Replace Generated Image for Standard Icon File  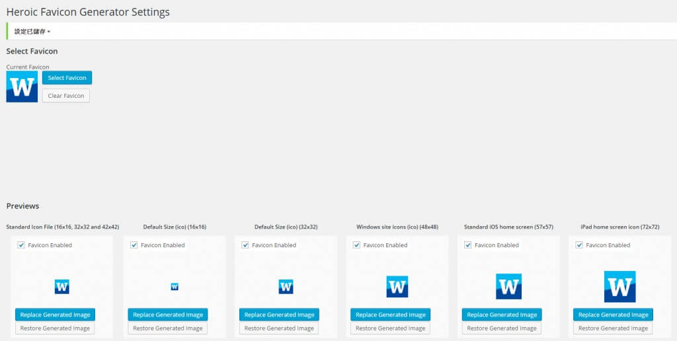click(55, 315)
